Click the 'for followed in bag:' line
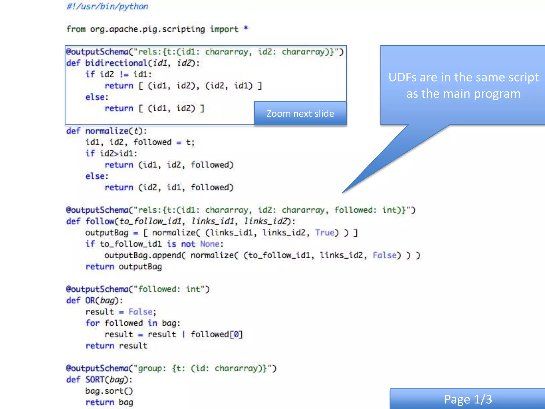The height and width of the screenshot is (409, 545). (133, 323)
